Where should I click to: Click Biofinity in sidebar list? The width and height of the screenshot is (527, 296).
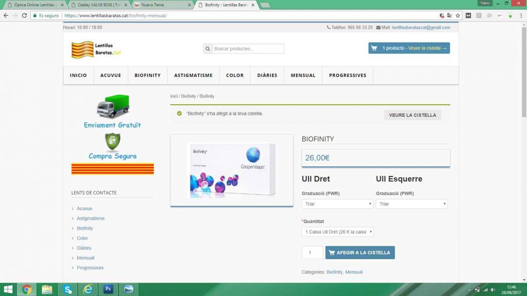[85, 228]
